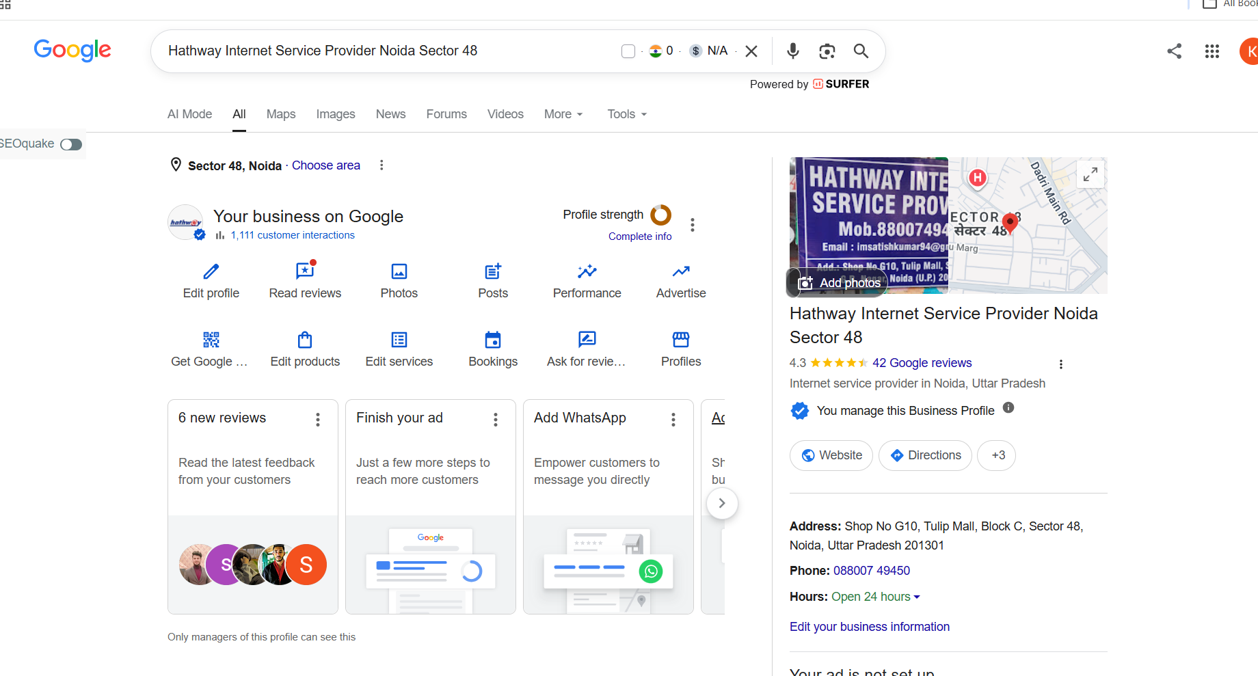
Task: Click the Hathway business logo thumbnail
Action: pyautogui.click(x=186, y=222)
